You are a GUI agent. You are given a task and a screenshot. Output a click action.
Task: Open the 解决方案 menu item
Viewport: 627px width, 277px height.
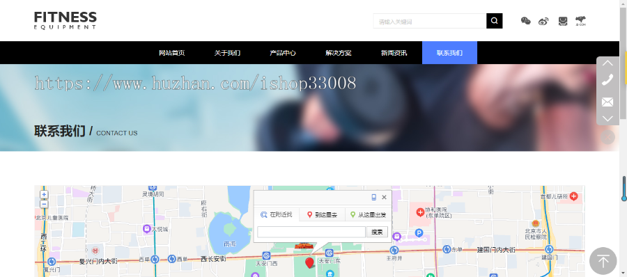point(339,53)
